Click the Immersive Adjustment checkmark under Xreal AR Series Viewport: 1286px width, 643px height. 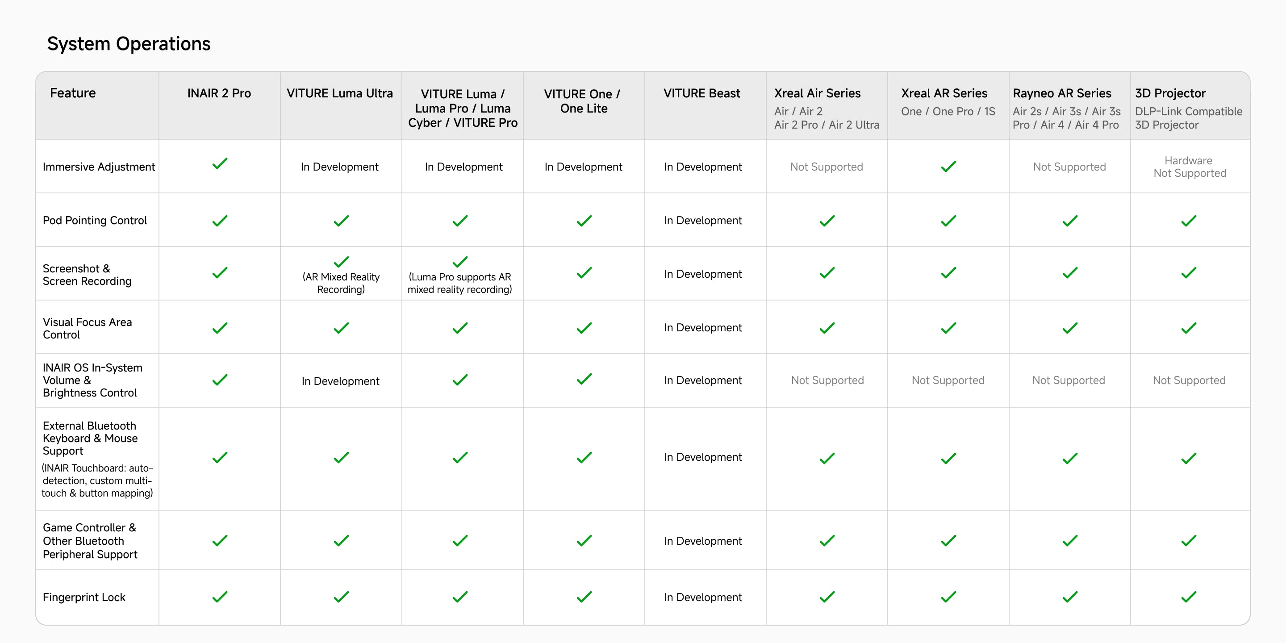[x=948, y=167]
